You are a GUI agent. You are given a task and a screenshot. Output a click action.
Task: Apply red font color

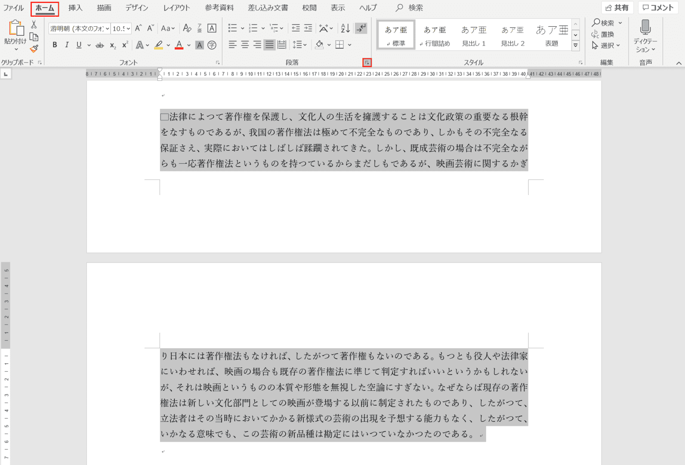point(179,45)
